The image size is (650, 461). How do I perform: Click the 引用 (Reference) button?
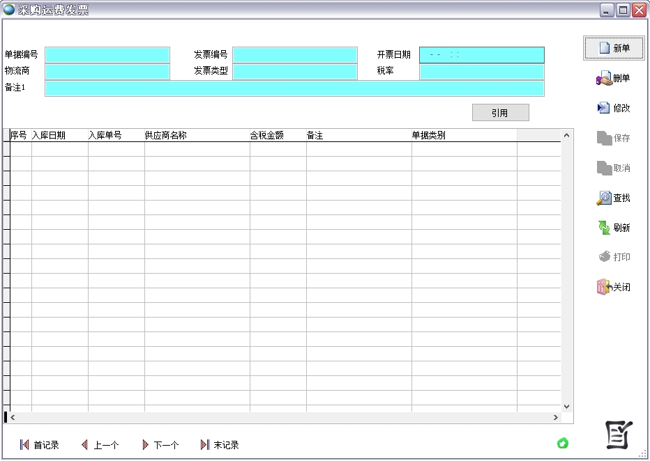500,113
